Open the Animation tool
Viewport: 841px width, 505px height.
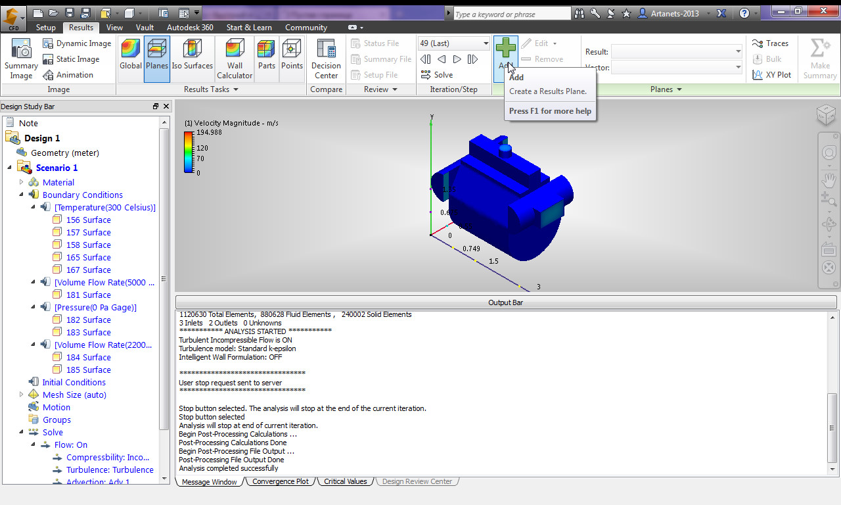(x=68, y=75)
